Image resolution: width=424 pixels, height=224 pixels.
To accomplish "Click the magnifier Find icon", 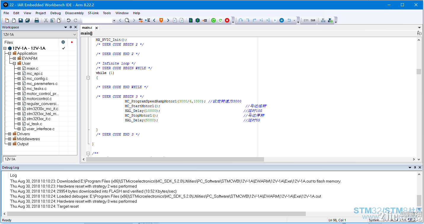I will pyautogui.click(x=127, y=20).
